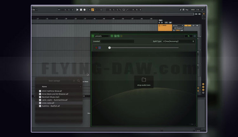Click the loop toggle circle in transport
Image resolution: width=238 pixels, height=137 pixels.
click(x=101, y=10)
